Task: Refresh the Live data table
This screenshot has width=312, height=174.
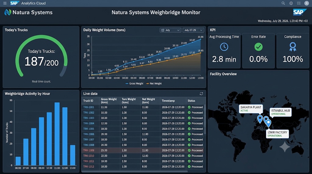Action: (201, 94)
